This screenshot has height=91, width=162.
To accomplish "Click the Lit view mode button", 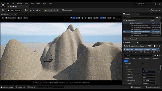I will coord(20,18).
